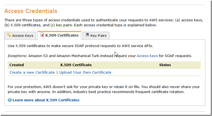
Task: Follow the Access Keys link in Exceptions note
Action: click(x=147, y=56)
